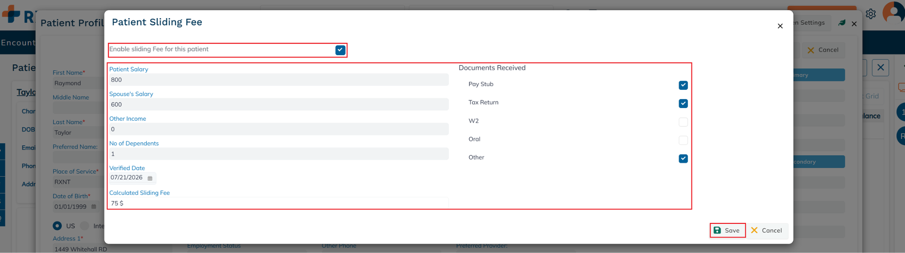Uncheck Tax Return document checkbox
905x253 pixels.
pyautogui.click(x=683, y=104)
